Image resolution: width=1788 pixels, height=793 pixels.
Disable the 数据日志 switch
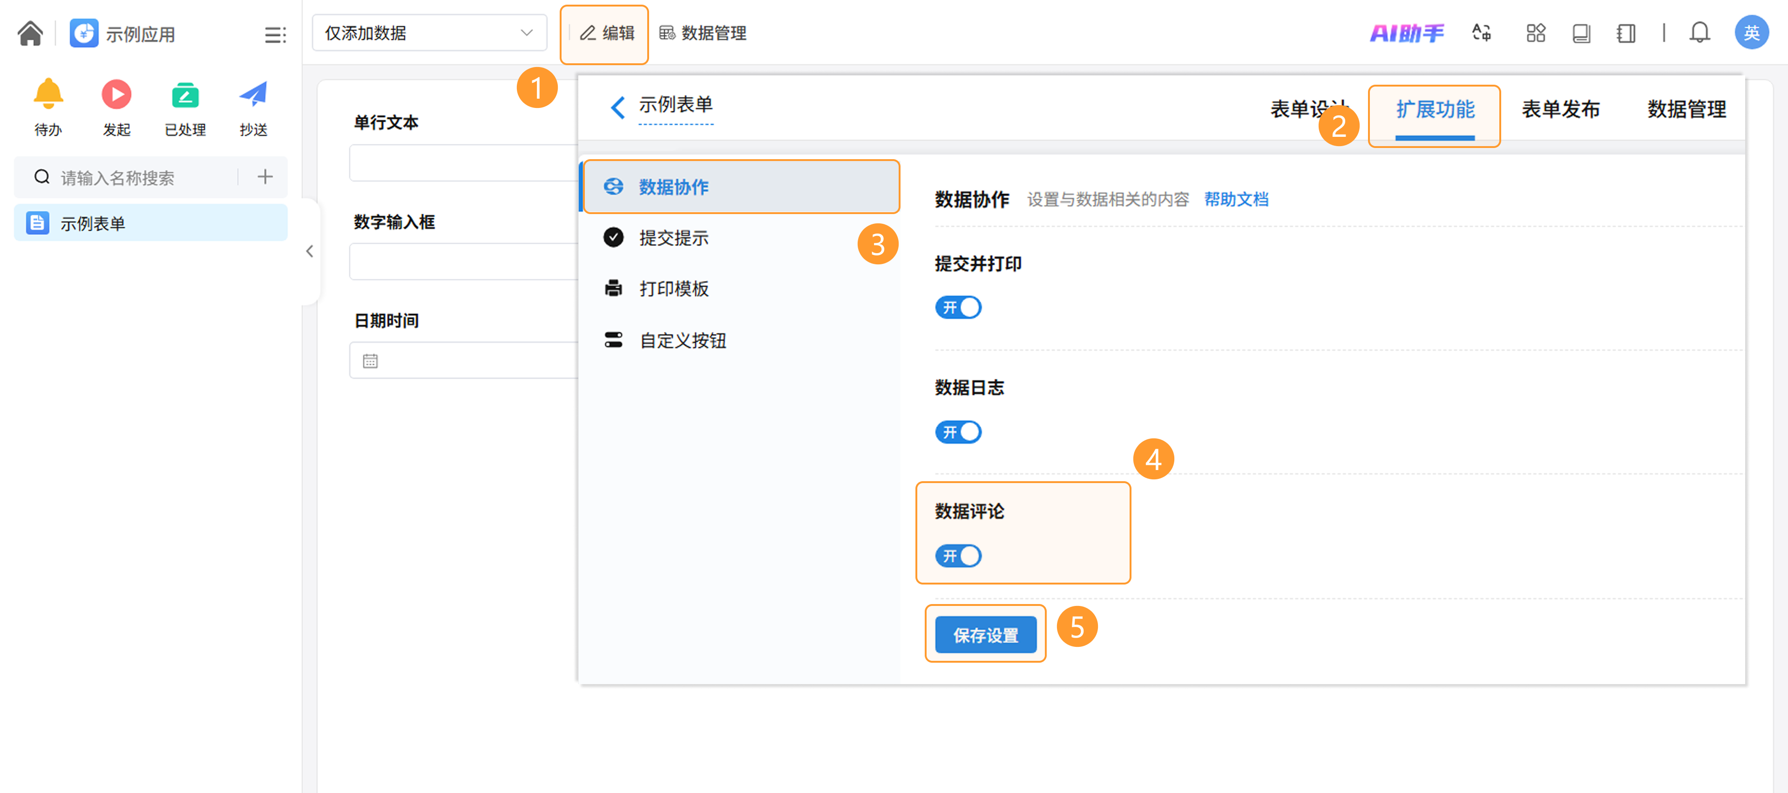pos(958,432)
